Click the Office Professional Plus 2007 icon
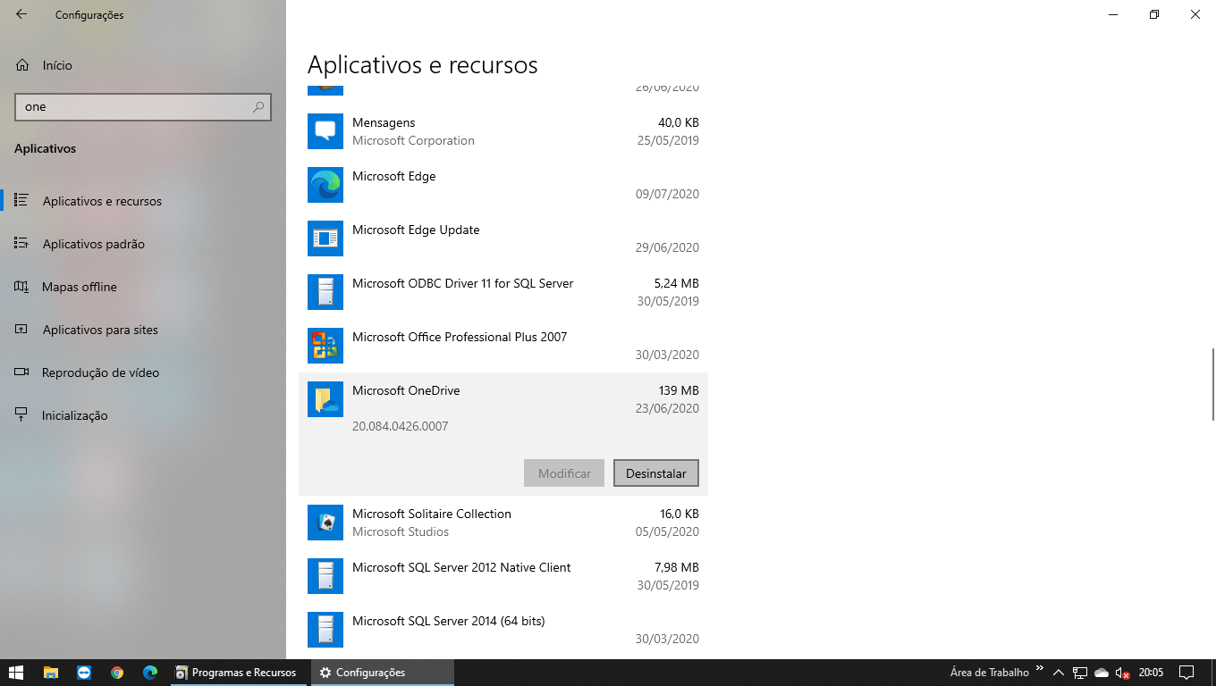Image resolution: width=1216 pixels, height=686 pixels. pyautogui.click(x=325, y=346)
